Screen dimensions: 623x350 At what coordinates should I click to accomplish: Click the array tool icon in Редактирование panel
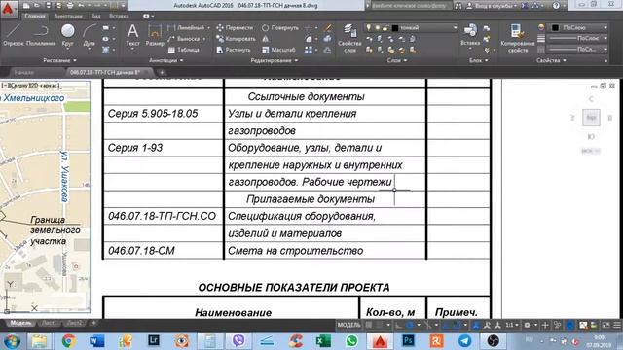click(309, 50)
